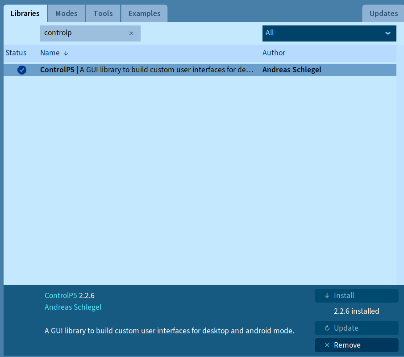This screenshot has width=404, height=357.
Task: Open the Examples tab
Action: pos(144,13)
